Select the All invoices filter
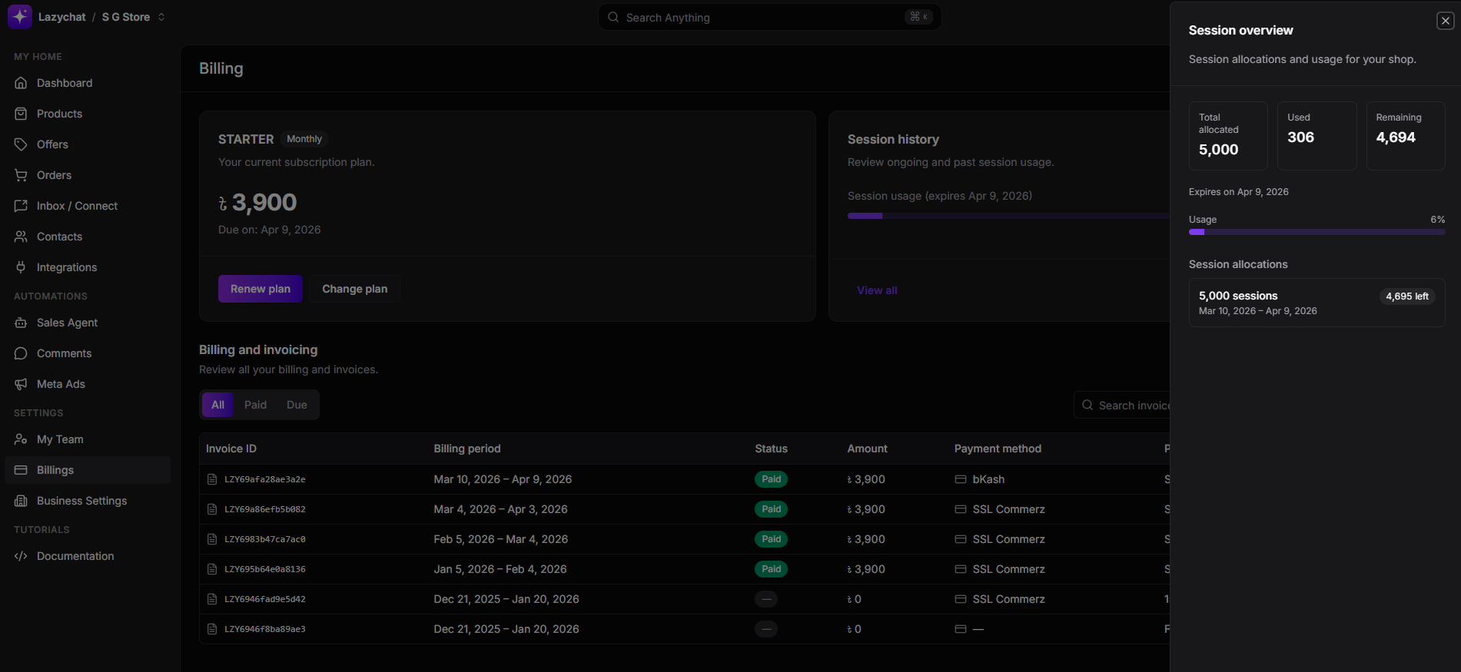Image resolution: width=1461 pixels, height=672 pixels. tap(217, 405)
